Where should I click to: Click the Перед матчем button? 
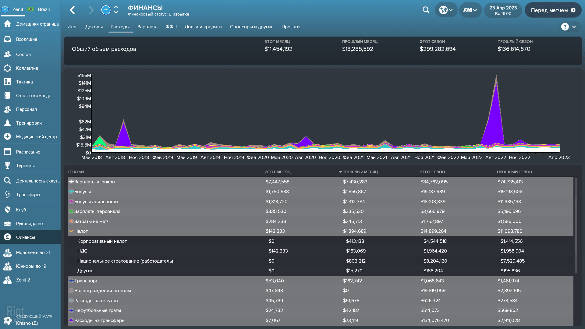(553, 10)
